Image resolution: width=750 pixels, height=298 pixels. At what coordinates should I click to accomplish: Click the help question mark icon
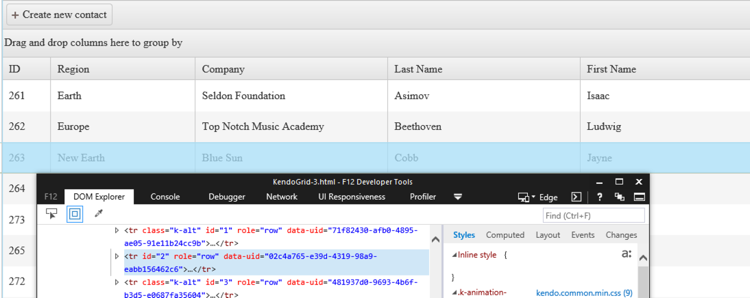tap(599, 197)
